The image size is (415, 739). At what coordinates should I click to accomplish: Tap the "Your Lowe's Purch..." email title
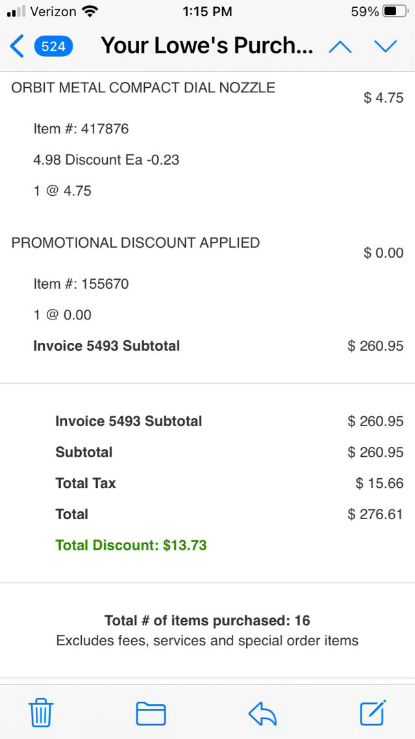207,46
